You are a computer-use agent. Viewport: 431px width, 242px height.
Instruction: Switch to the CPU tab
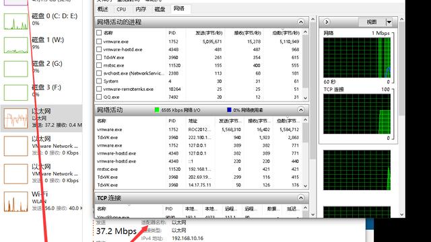121,9
